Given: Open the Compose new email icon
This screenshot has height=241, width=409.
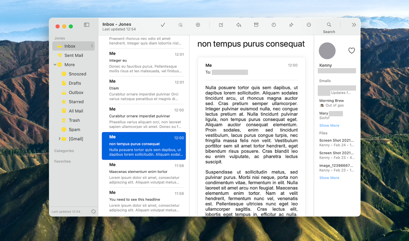Looking at the screenshot, I should (x=221, y=25).
